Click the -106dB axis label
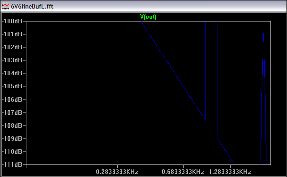 click(x=12, y=99)
